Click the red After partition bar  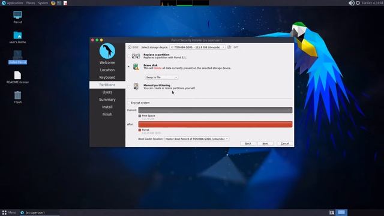[215, 124]
